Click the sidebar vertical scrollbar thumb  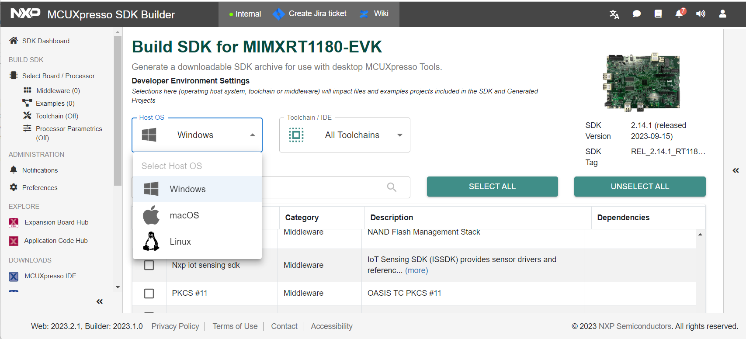(x=118, y=111)
